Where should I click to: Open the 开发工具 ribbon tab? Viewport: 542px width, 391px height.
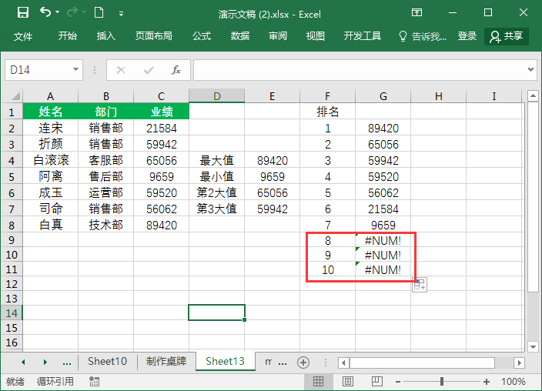[x=363, y=35]
